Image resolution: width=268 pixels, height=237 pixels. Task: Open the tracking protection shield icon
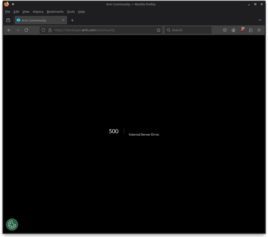coord(44,30)
